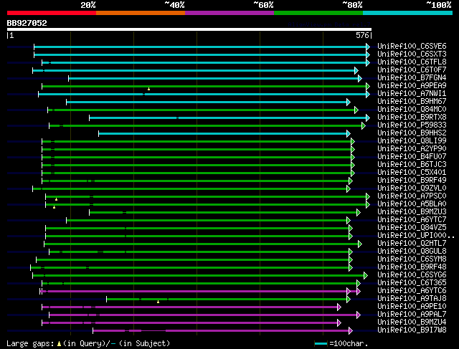Select the UniRef100_B9MZU4 label
Viewport: 459px width, 349px height.
point(412,322)
